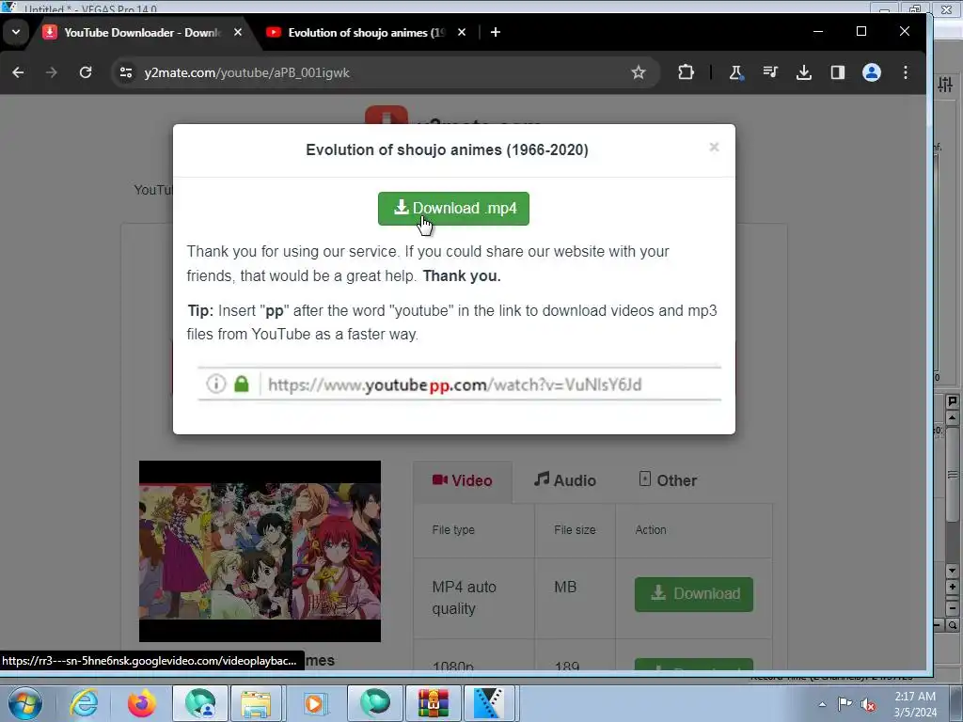
Task: Open the tab search dropdown arrow
Action: click(16, 32)
